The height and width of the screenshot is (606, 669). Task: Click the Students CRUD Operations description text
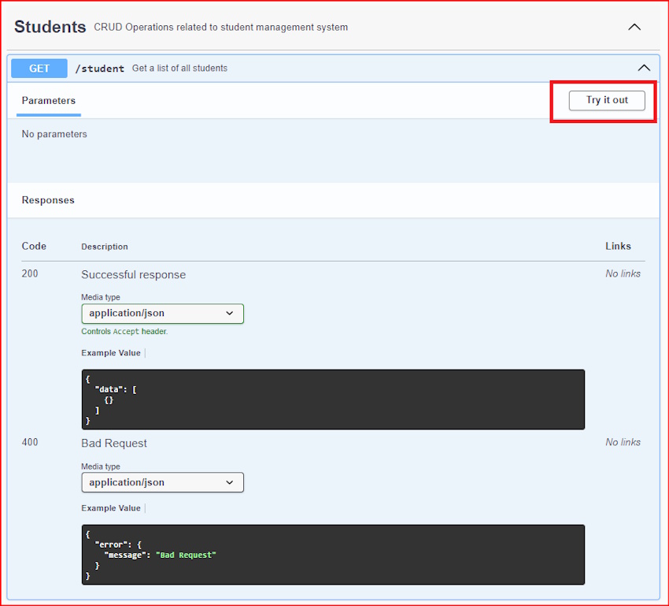tap(220, 28)
